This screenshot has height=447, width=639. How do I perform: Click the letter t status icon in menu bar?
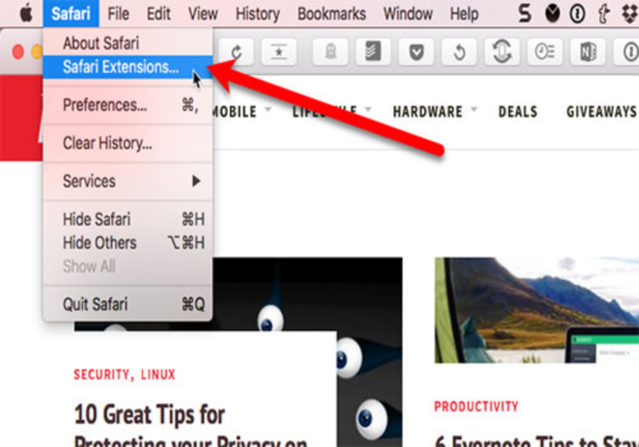point(603,14)
